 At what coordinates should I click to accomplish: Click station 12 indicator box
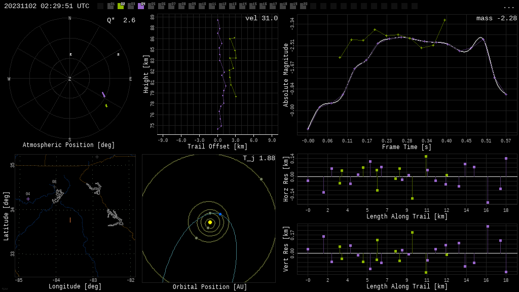pyautogui.click(x=222, y=6)
